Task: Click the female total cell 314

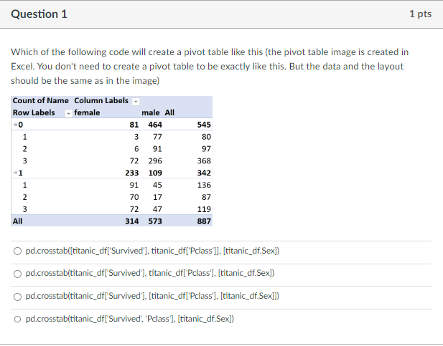Action: click(x=132, y=221)
